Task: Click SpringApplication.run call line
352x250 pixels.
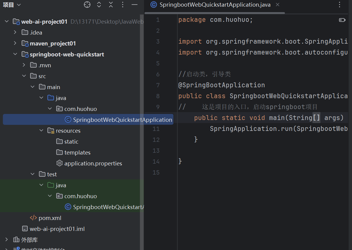Action: pos(279,128)
